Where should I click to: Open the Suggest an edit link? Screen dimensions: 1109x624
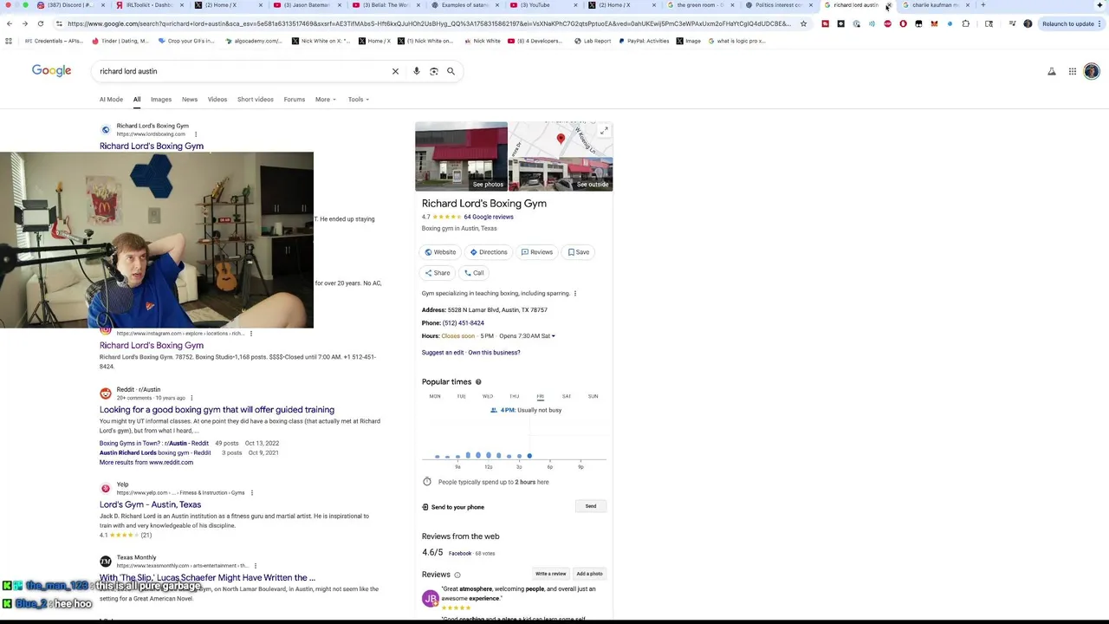tap(443, 353)
